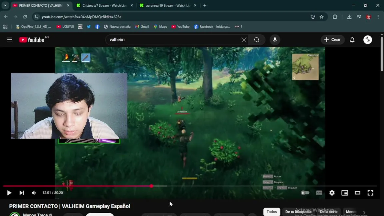Open the Twitter bird bookmark icon
Image resolution: width=384 pixels, height=216 pixels.
click(x=89, y=27)
